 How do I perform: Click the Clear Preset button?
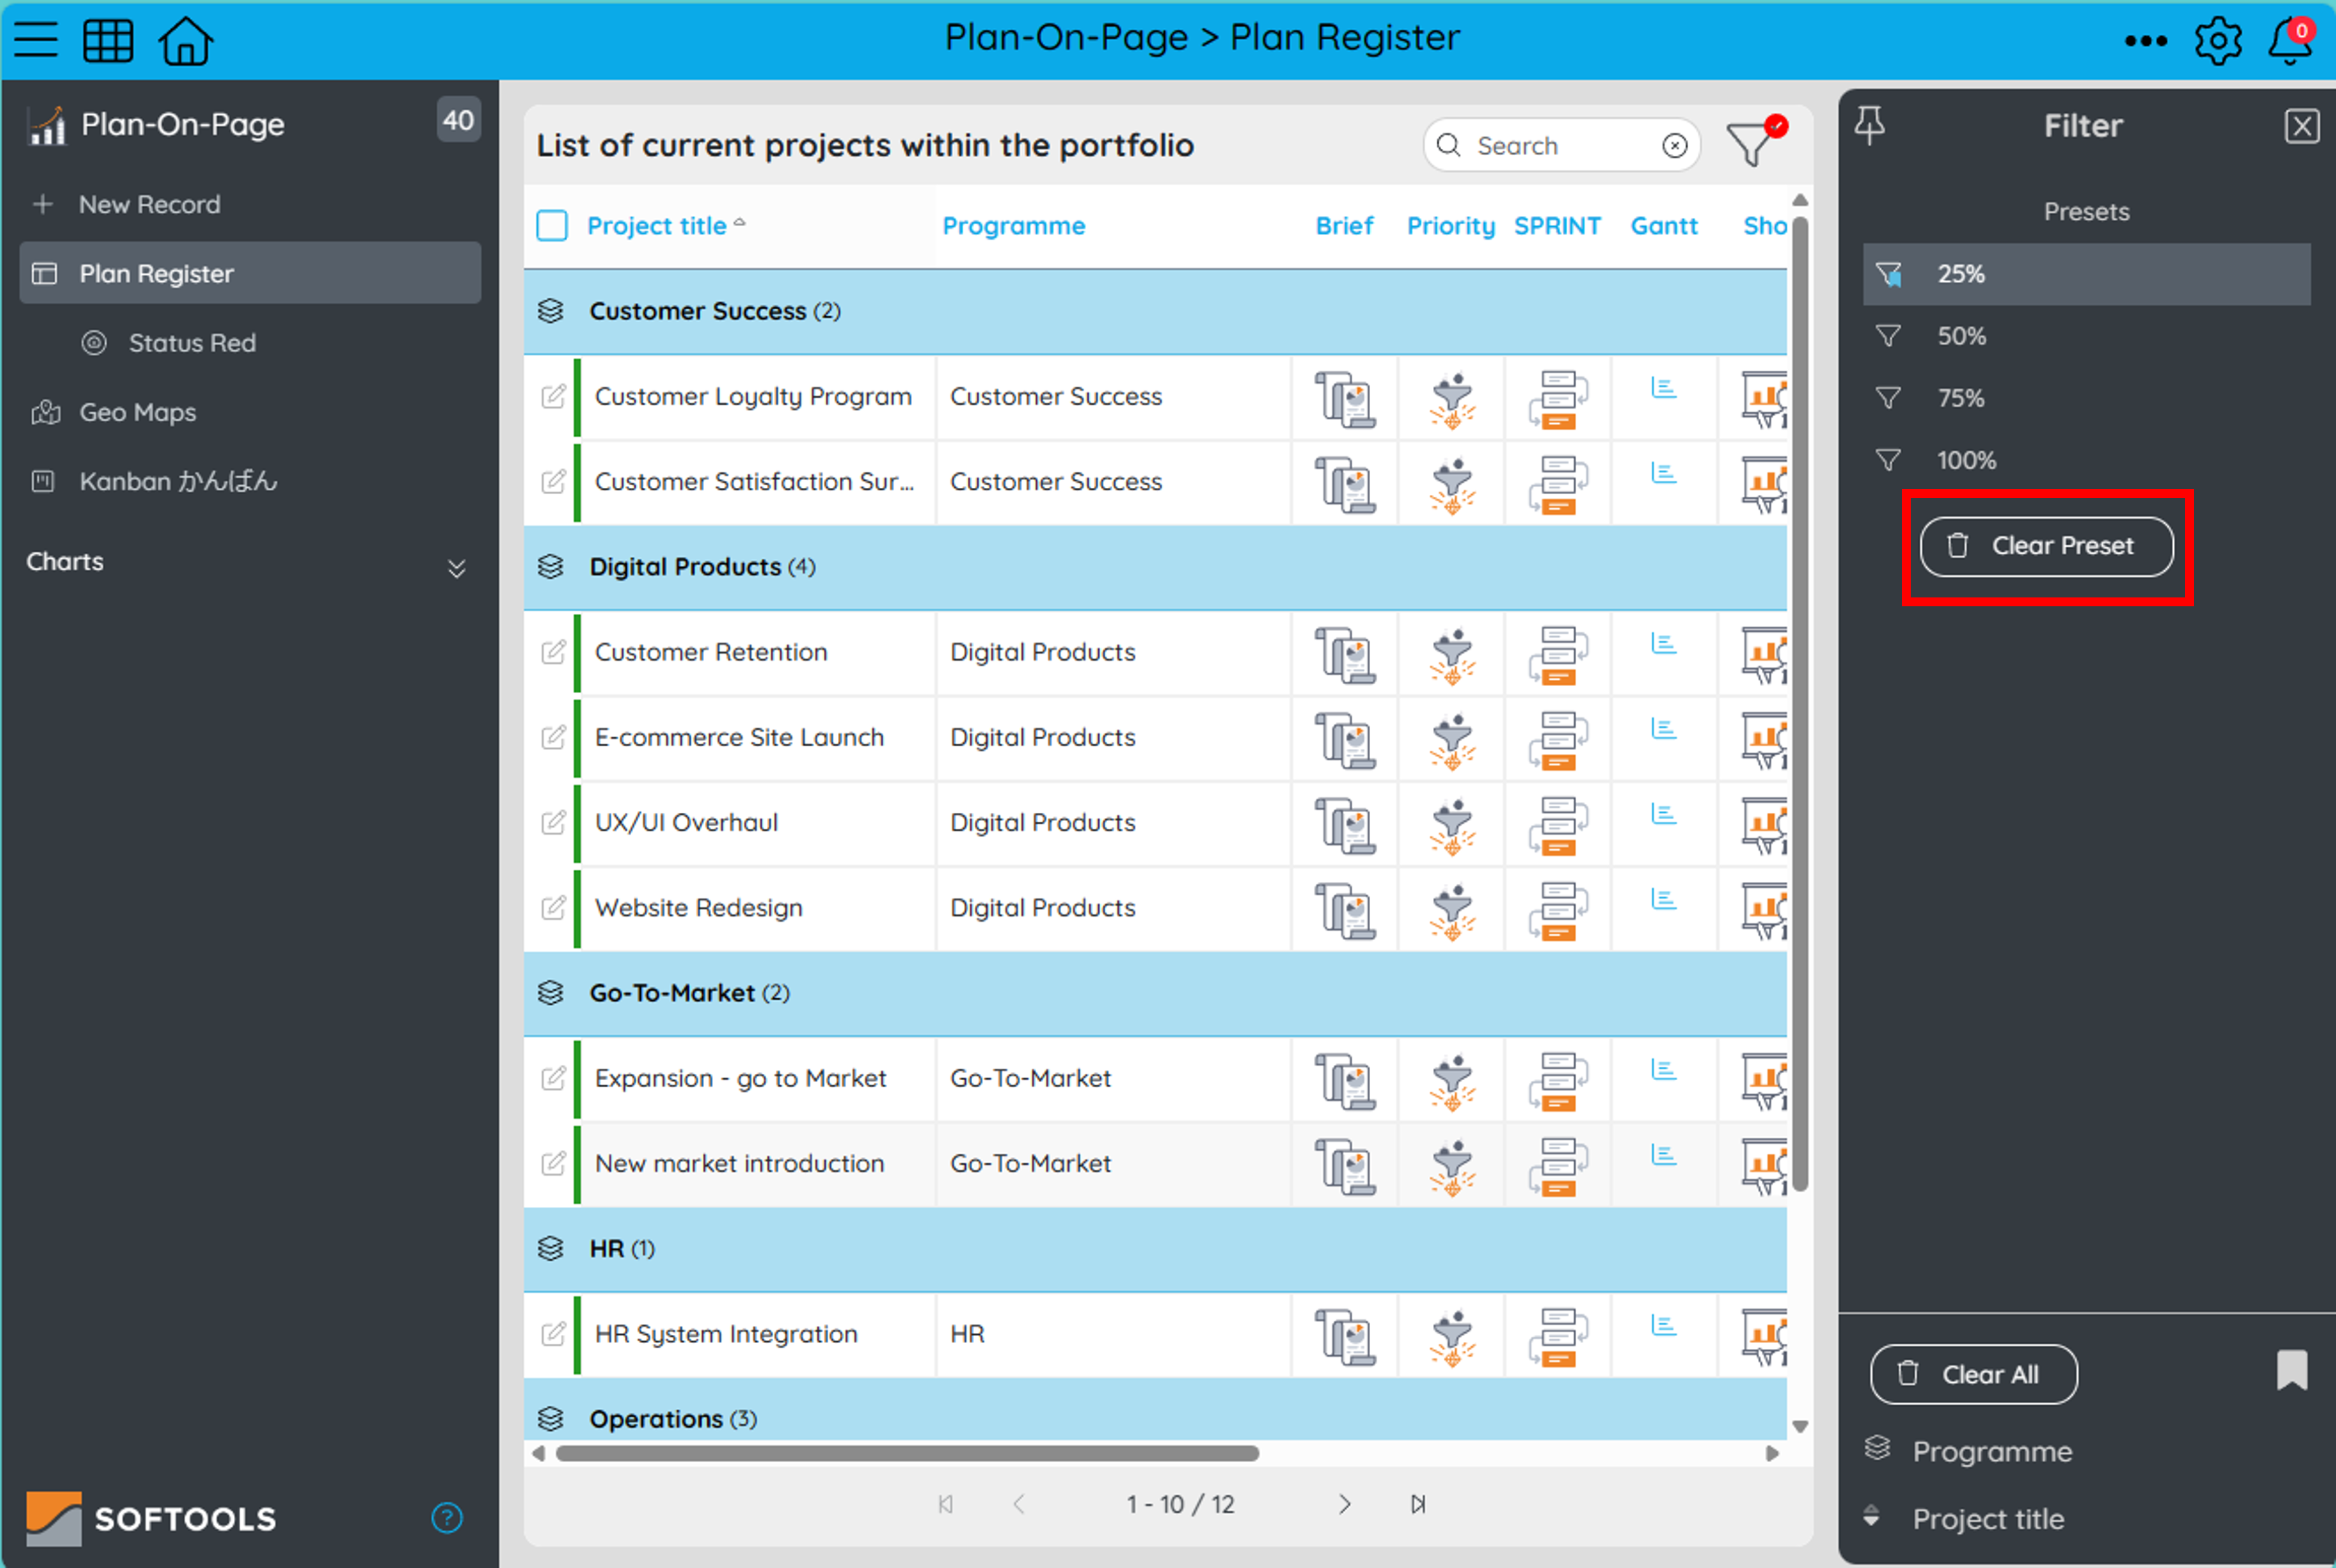pos(2046,546)
